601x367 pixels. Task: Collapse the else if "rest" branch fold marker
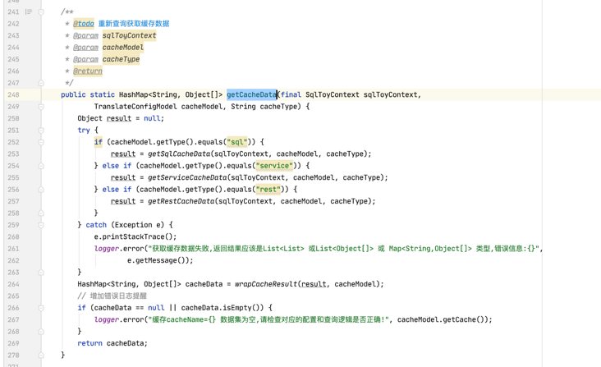tap(41, 190)
